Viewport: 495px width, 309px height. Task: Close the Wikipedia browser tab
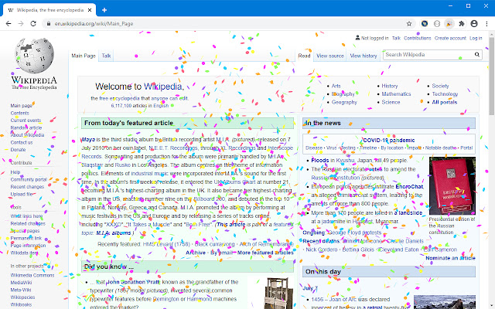[x=90, y=10]
